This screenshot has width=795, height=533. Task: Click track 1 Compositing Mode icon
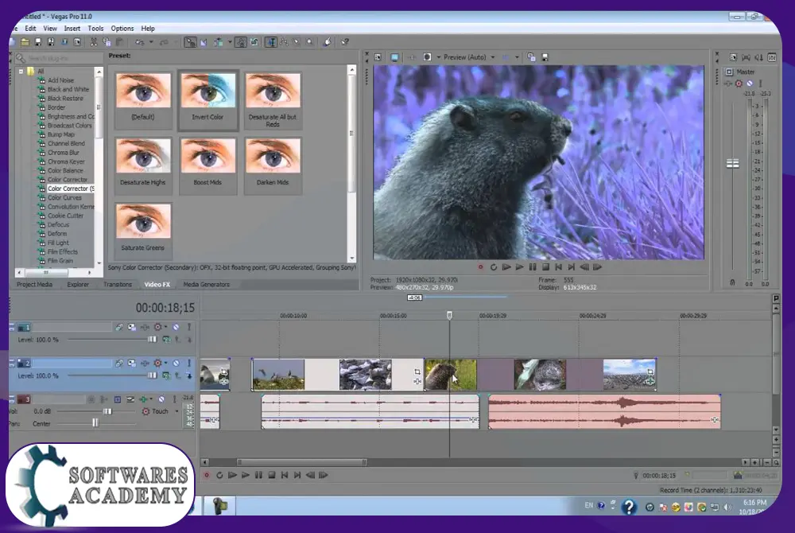[x=166, y=339]
